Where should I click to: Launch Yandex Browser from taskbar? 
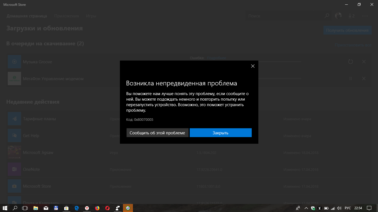coord(87,208)
